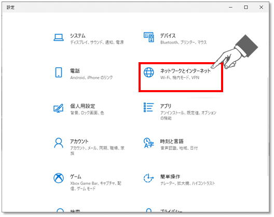Click the System description about display and sound
274x217 pixels.
tap(97, 42)
